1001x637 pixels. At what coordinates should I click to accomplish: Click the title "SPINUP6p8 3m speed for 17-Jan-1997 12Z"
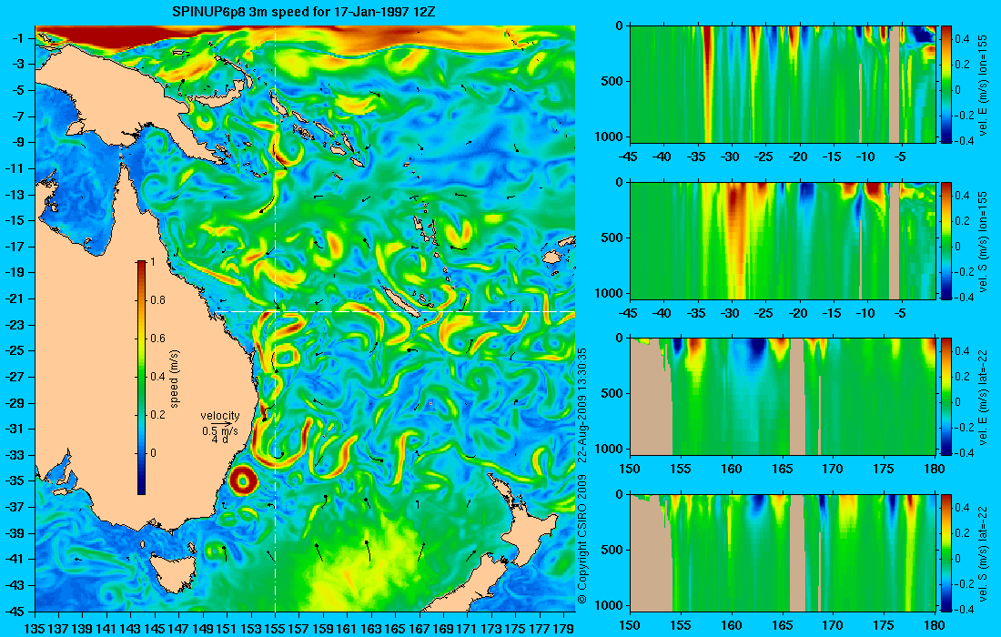pyautogui.click(x=303, y=12)
